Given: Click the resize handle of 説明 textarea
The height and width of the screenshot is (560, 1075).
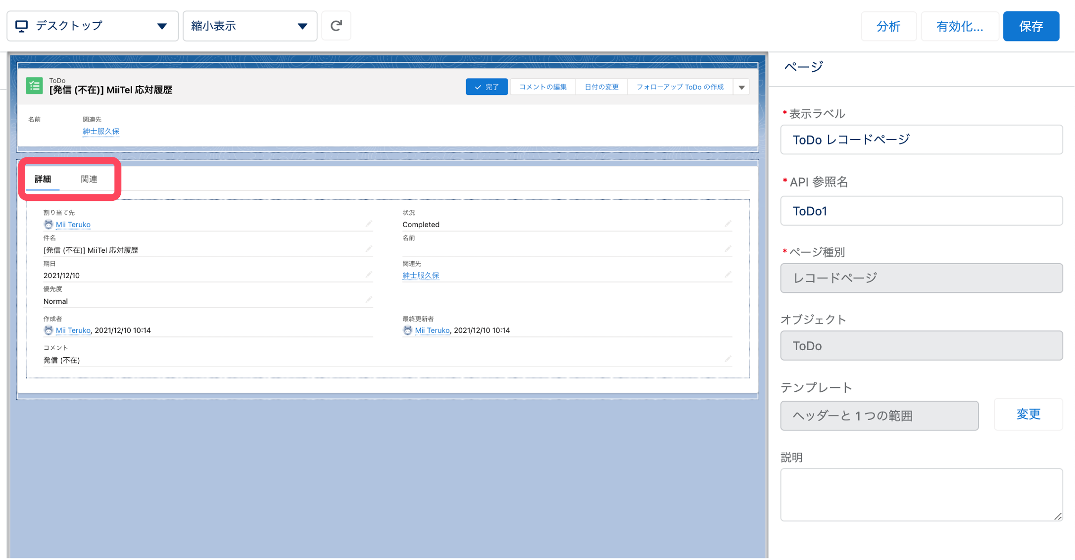Looking at the screenshot, I should pos(1058,516).
